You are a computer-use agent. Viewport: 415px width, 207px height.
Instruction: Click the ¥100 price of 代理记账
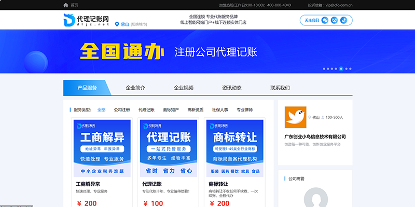[x=153, y=203]
